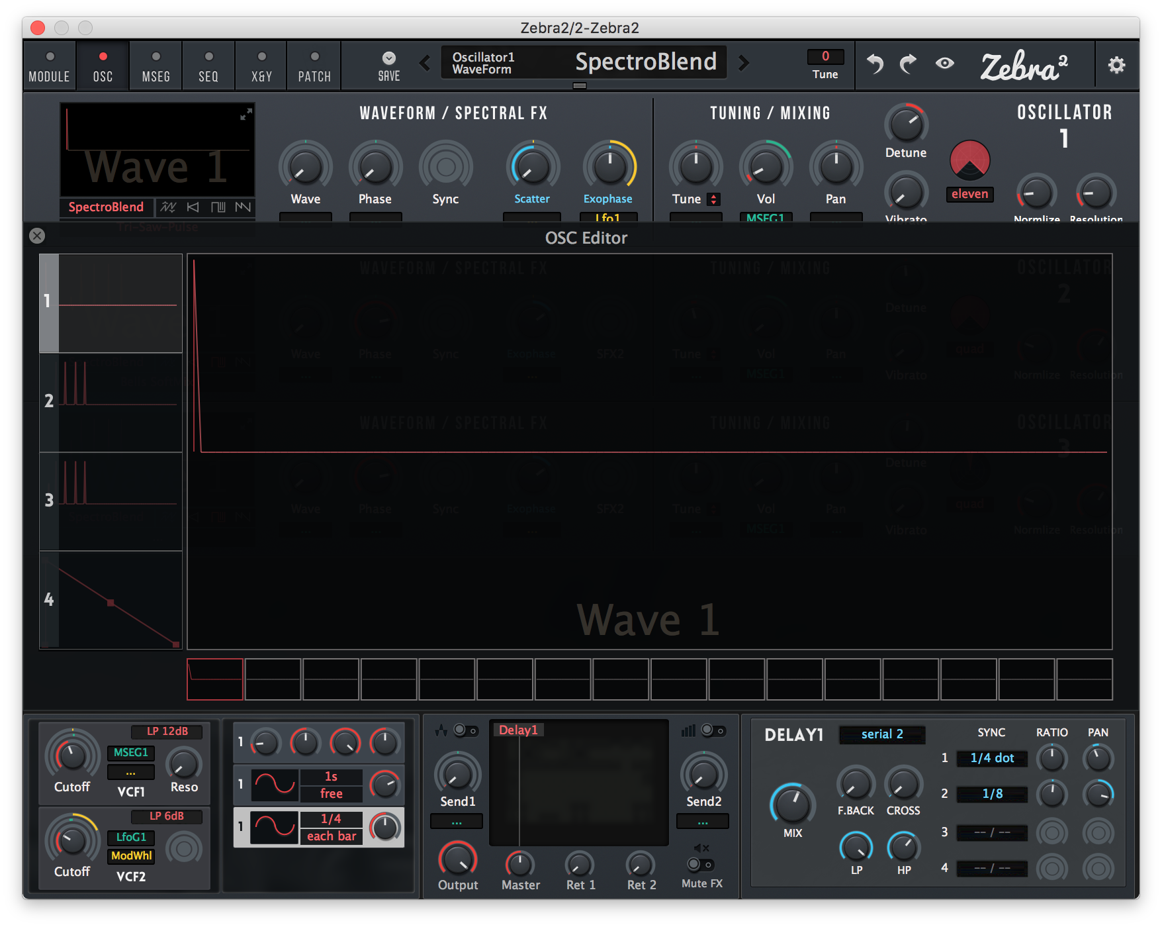Image resolution: width=1162 pixels, height=927 pixels.
Task: Go to the next preset with the right arrow
Action: [x=744, y=63]
